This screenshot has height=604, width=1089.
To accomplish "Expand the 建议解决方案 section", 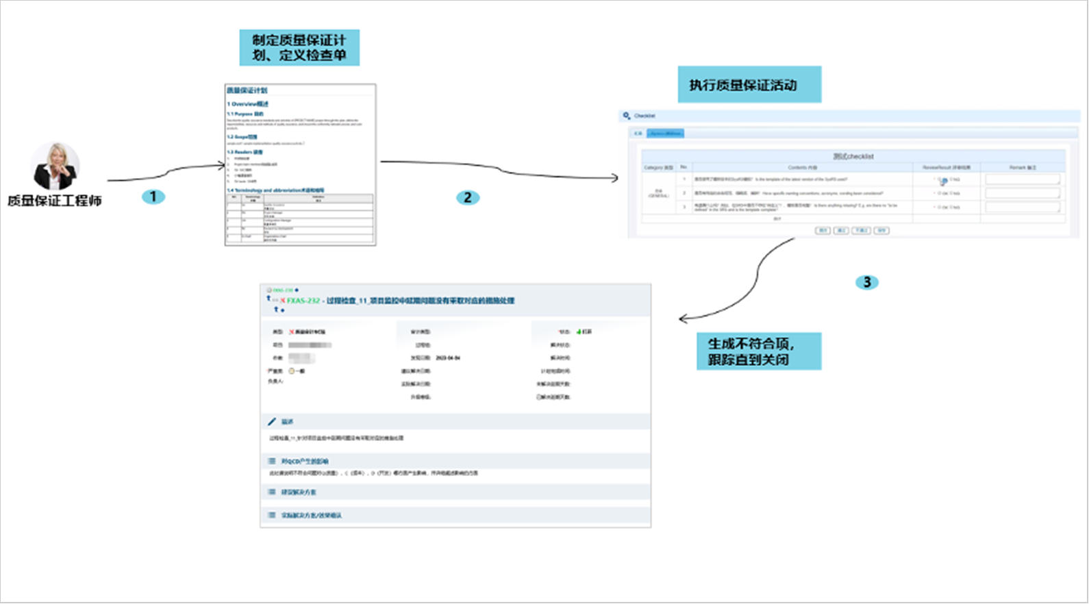I will (x=299, y=492).
